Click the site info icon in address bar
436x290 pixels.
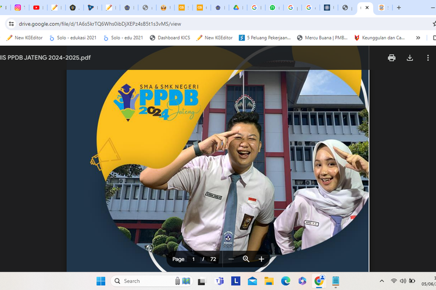(x=11, y=24)
